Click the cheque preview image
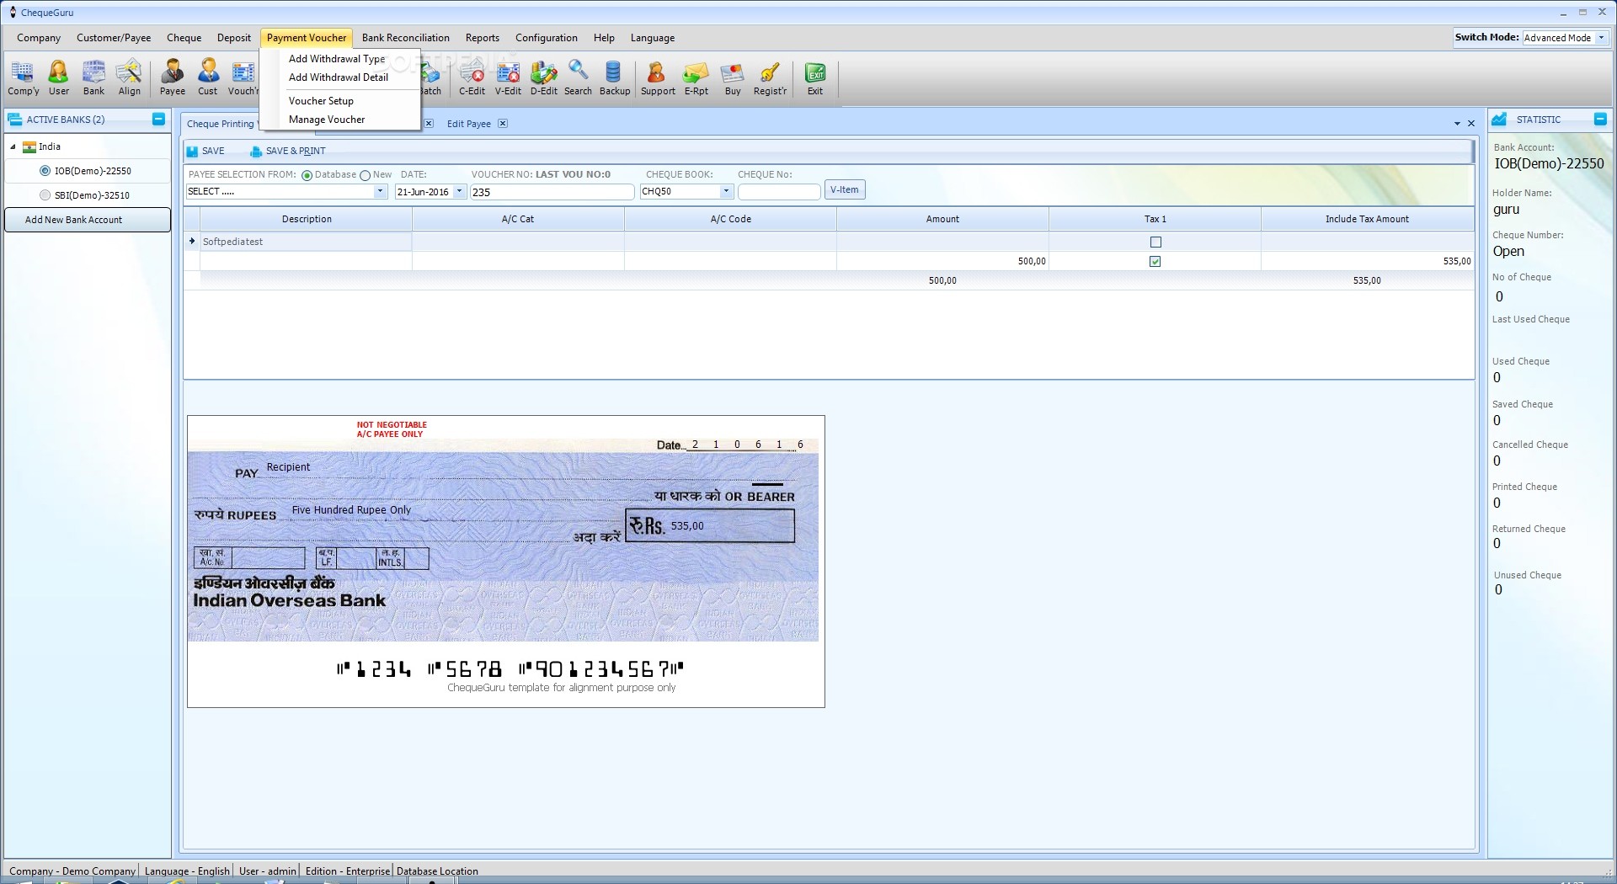Image resolution: width=1617 pixels, height=884 pixels. tap(505, 562)
